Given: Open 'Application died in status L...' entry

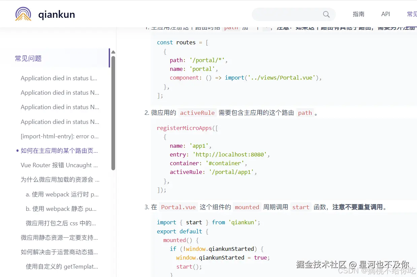Looking at the screenshot, I should coord(59,78).
